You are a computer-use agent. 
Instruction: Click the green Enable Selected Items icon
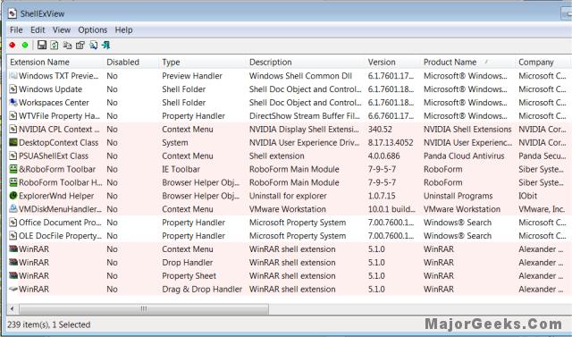(25, 46)
